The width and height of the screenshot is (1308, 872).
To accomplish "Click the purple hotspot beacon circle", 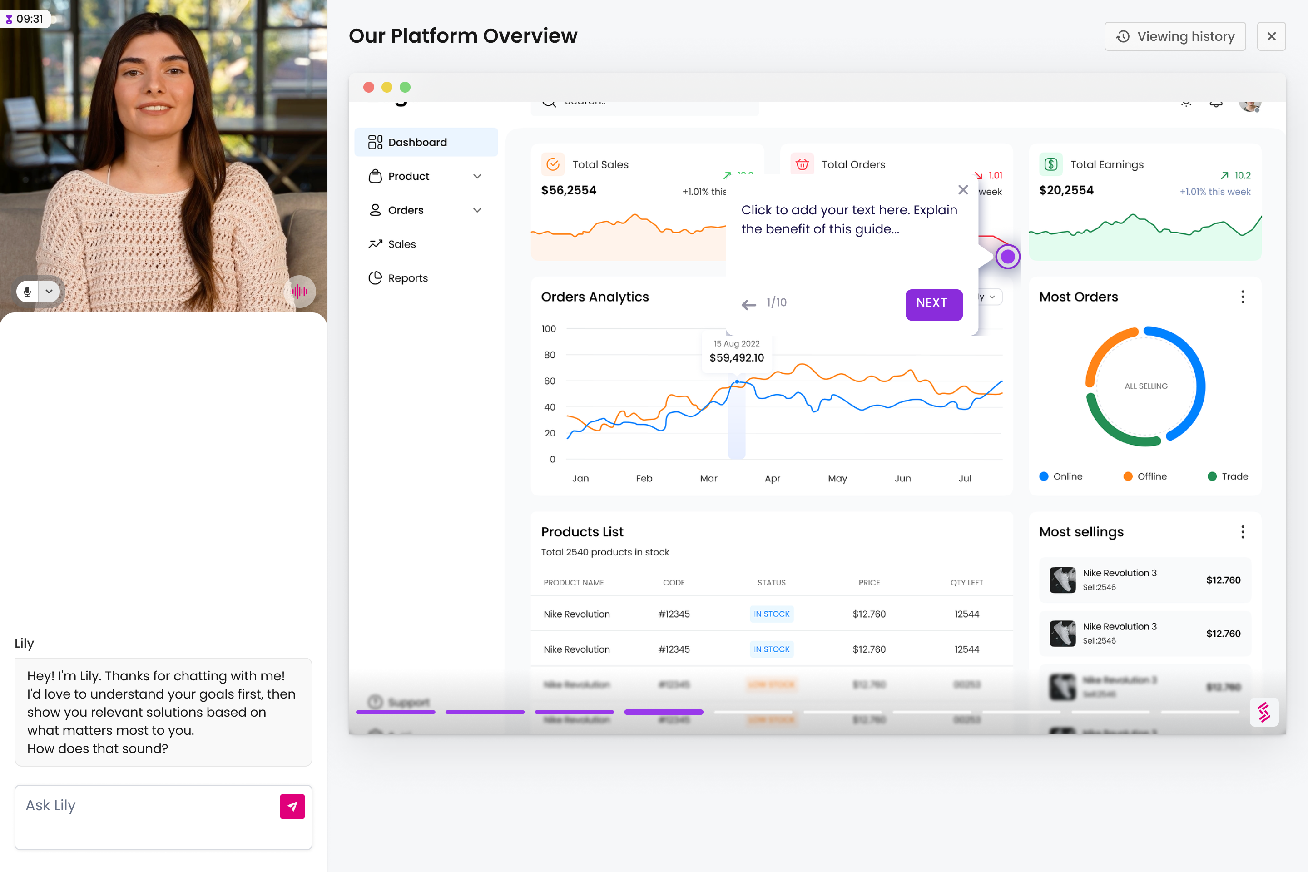I will (x=1007, y=257).
